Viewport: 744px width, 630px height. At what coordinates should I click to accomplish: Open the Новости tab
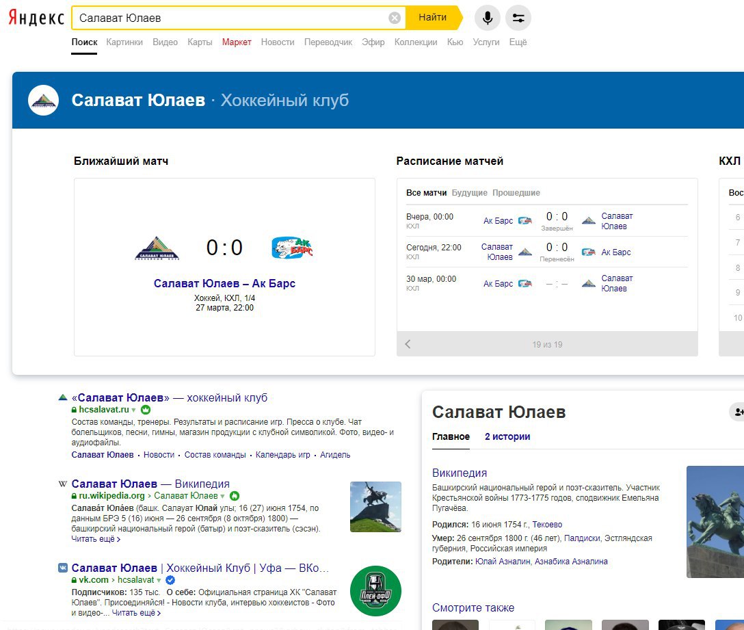278,42
